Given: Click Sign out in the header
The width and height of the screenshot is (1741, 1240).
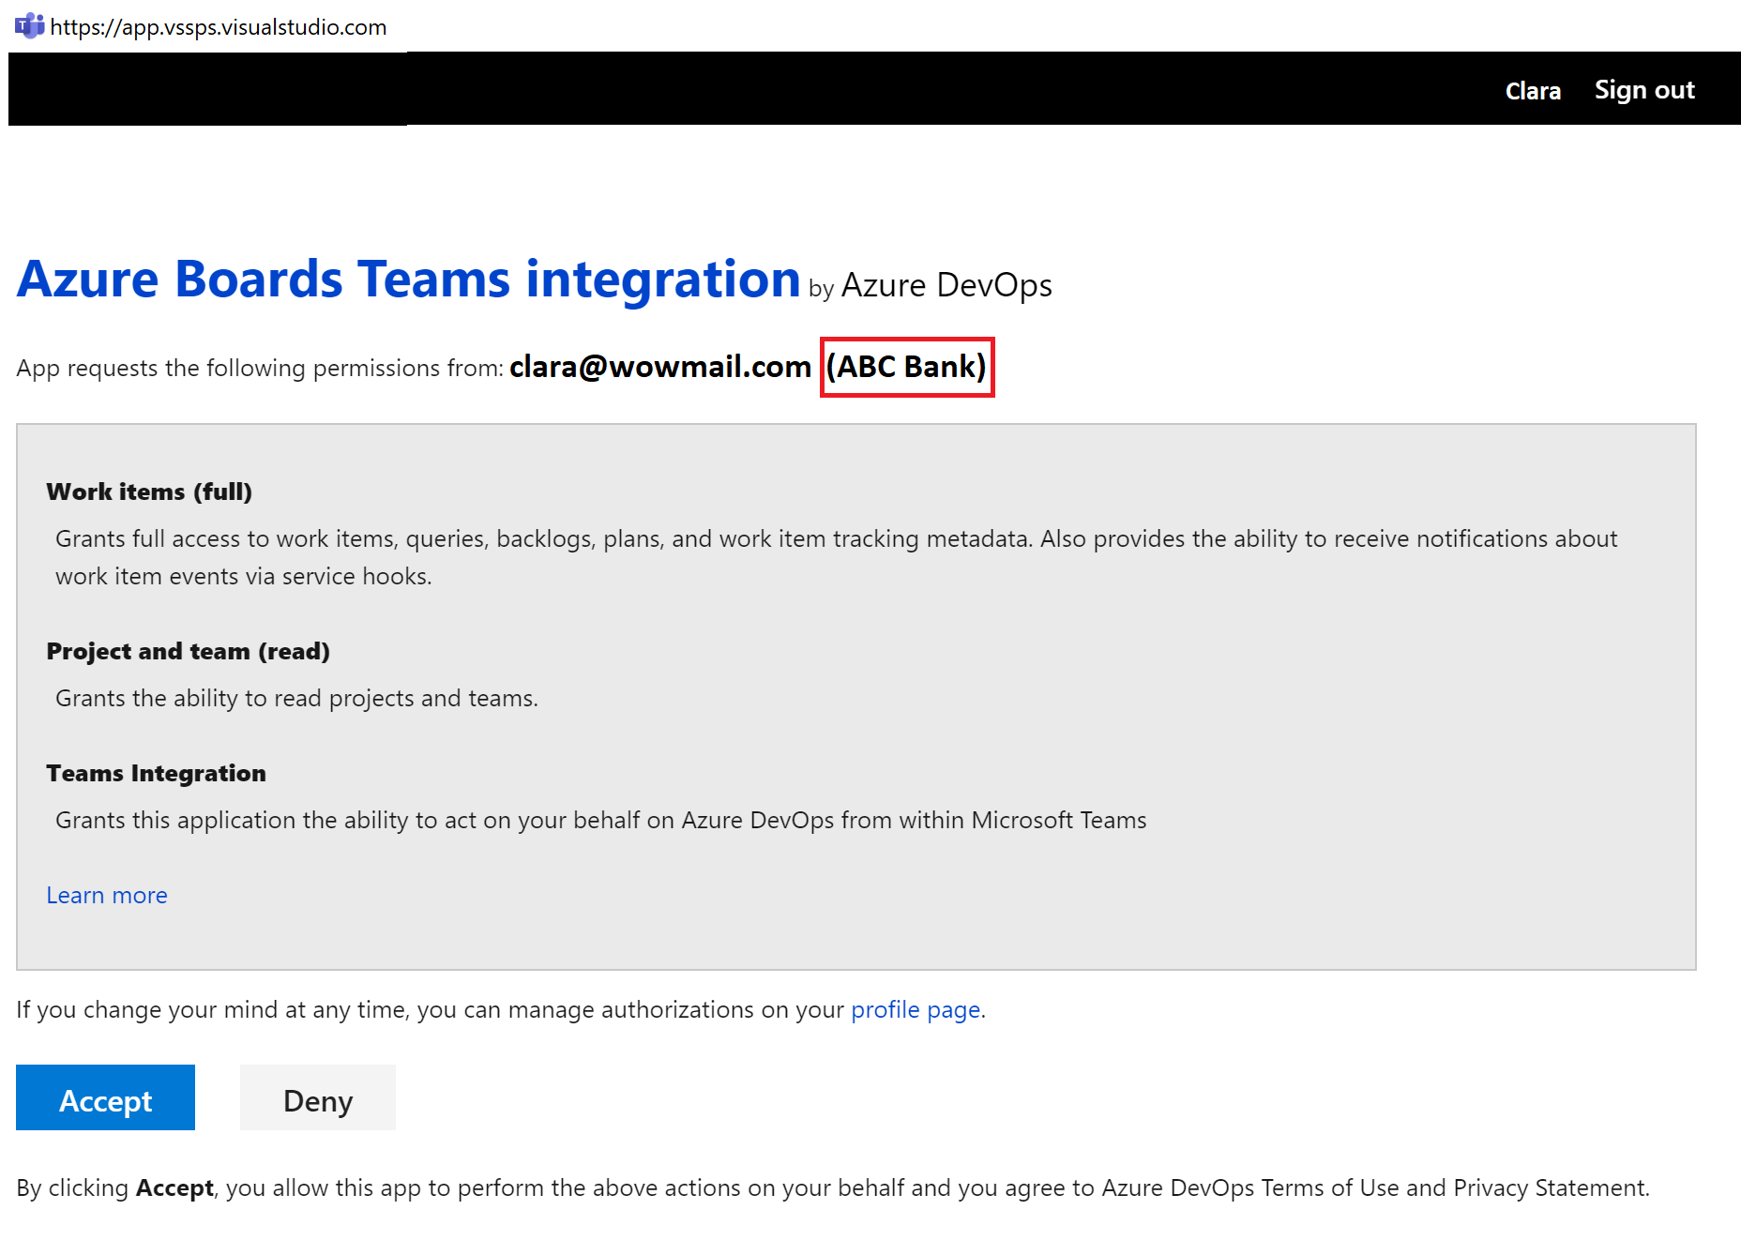Looking at the screenshot, I should [x=1644, y=90].
